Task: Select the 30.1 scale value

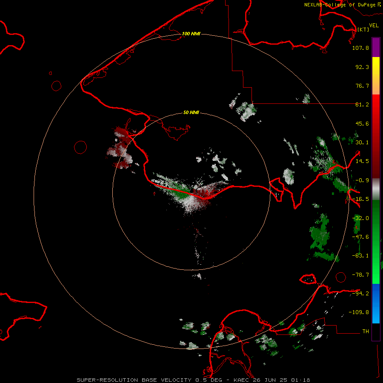Action: [x=362, y=143]
